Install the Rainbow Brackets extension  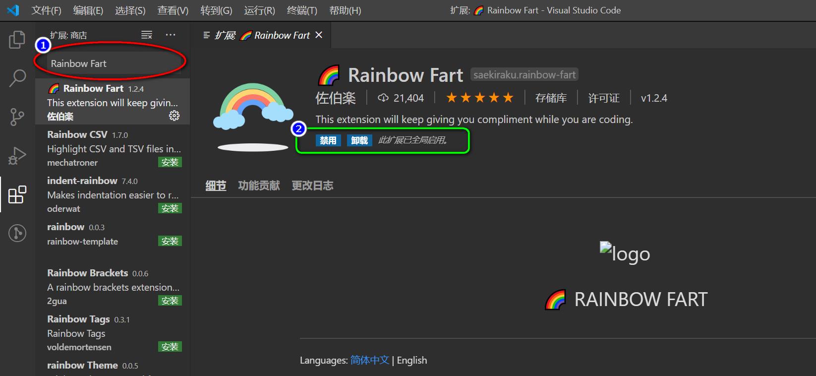(x=170, y=301)
